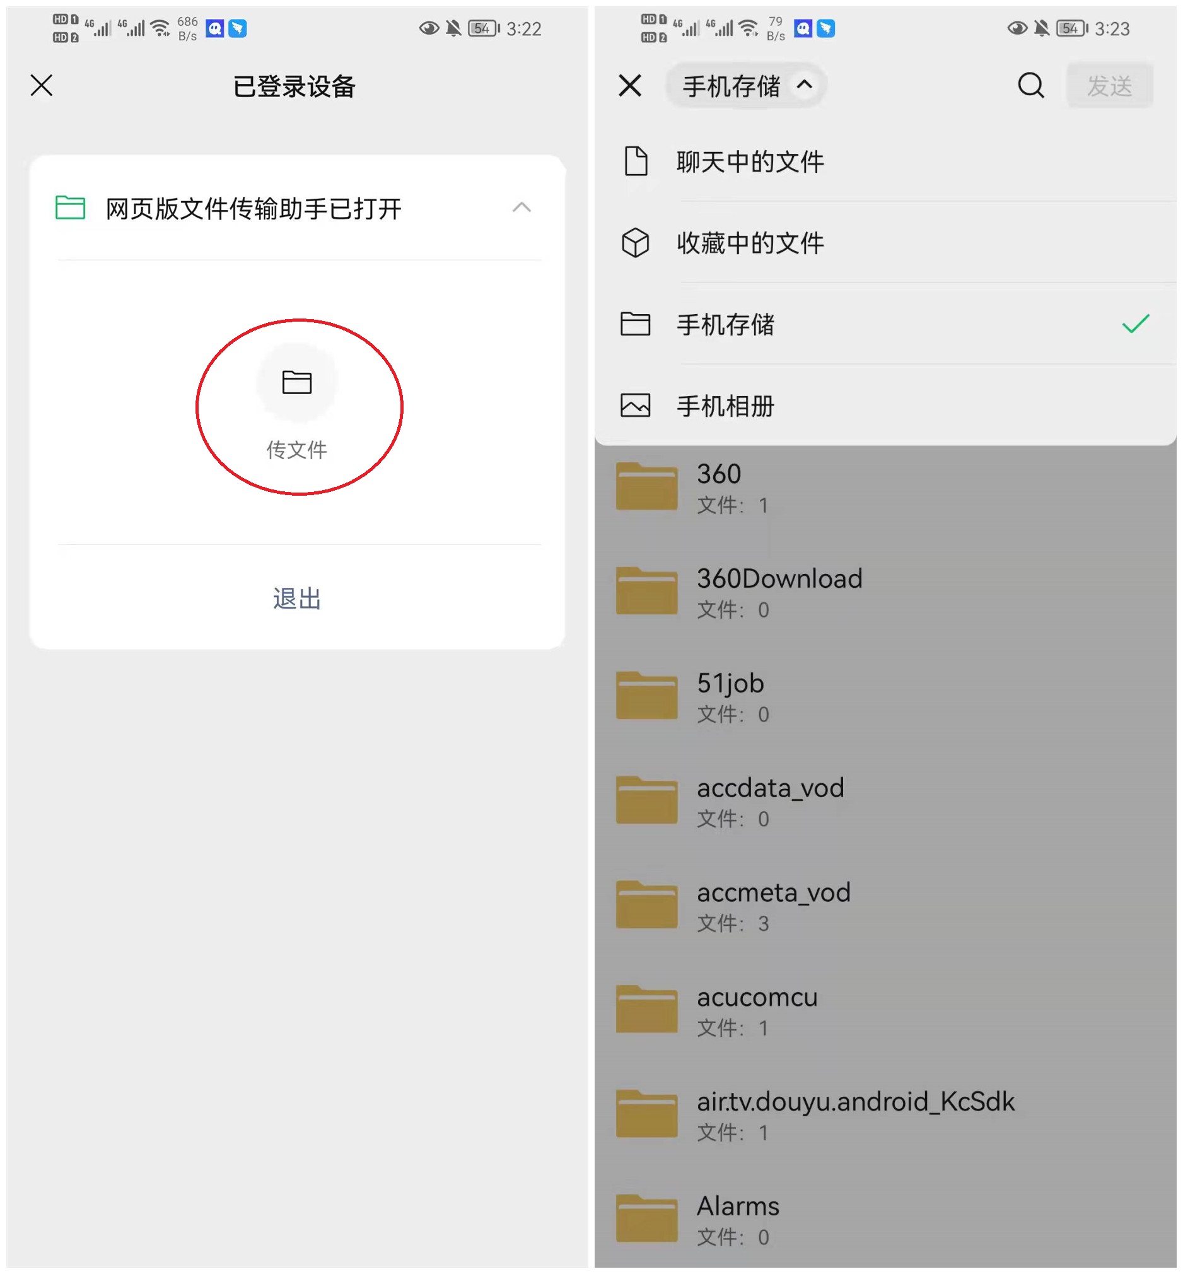This screenshot has width=1183, height=1274.
Task: Open 聊天中的文件 via its document icon
Action: pos(635,161)
